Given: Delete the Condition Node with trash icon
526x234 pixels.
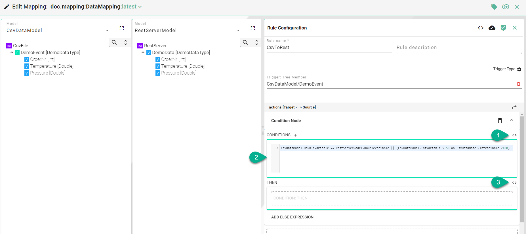Looking at the screenshot, I should pyautogui.click(x=500, y=121).
